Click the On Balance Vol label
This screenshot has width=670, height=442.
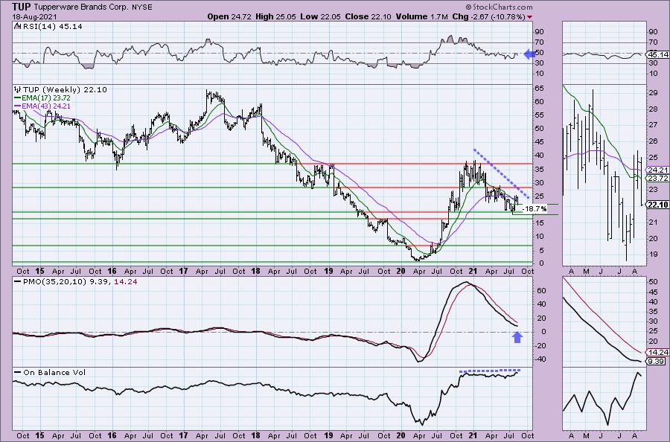tap(54, 372)
